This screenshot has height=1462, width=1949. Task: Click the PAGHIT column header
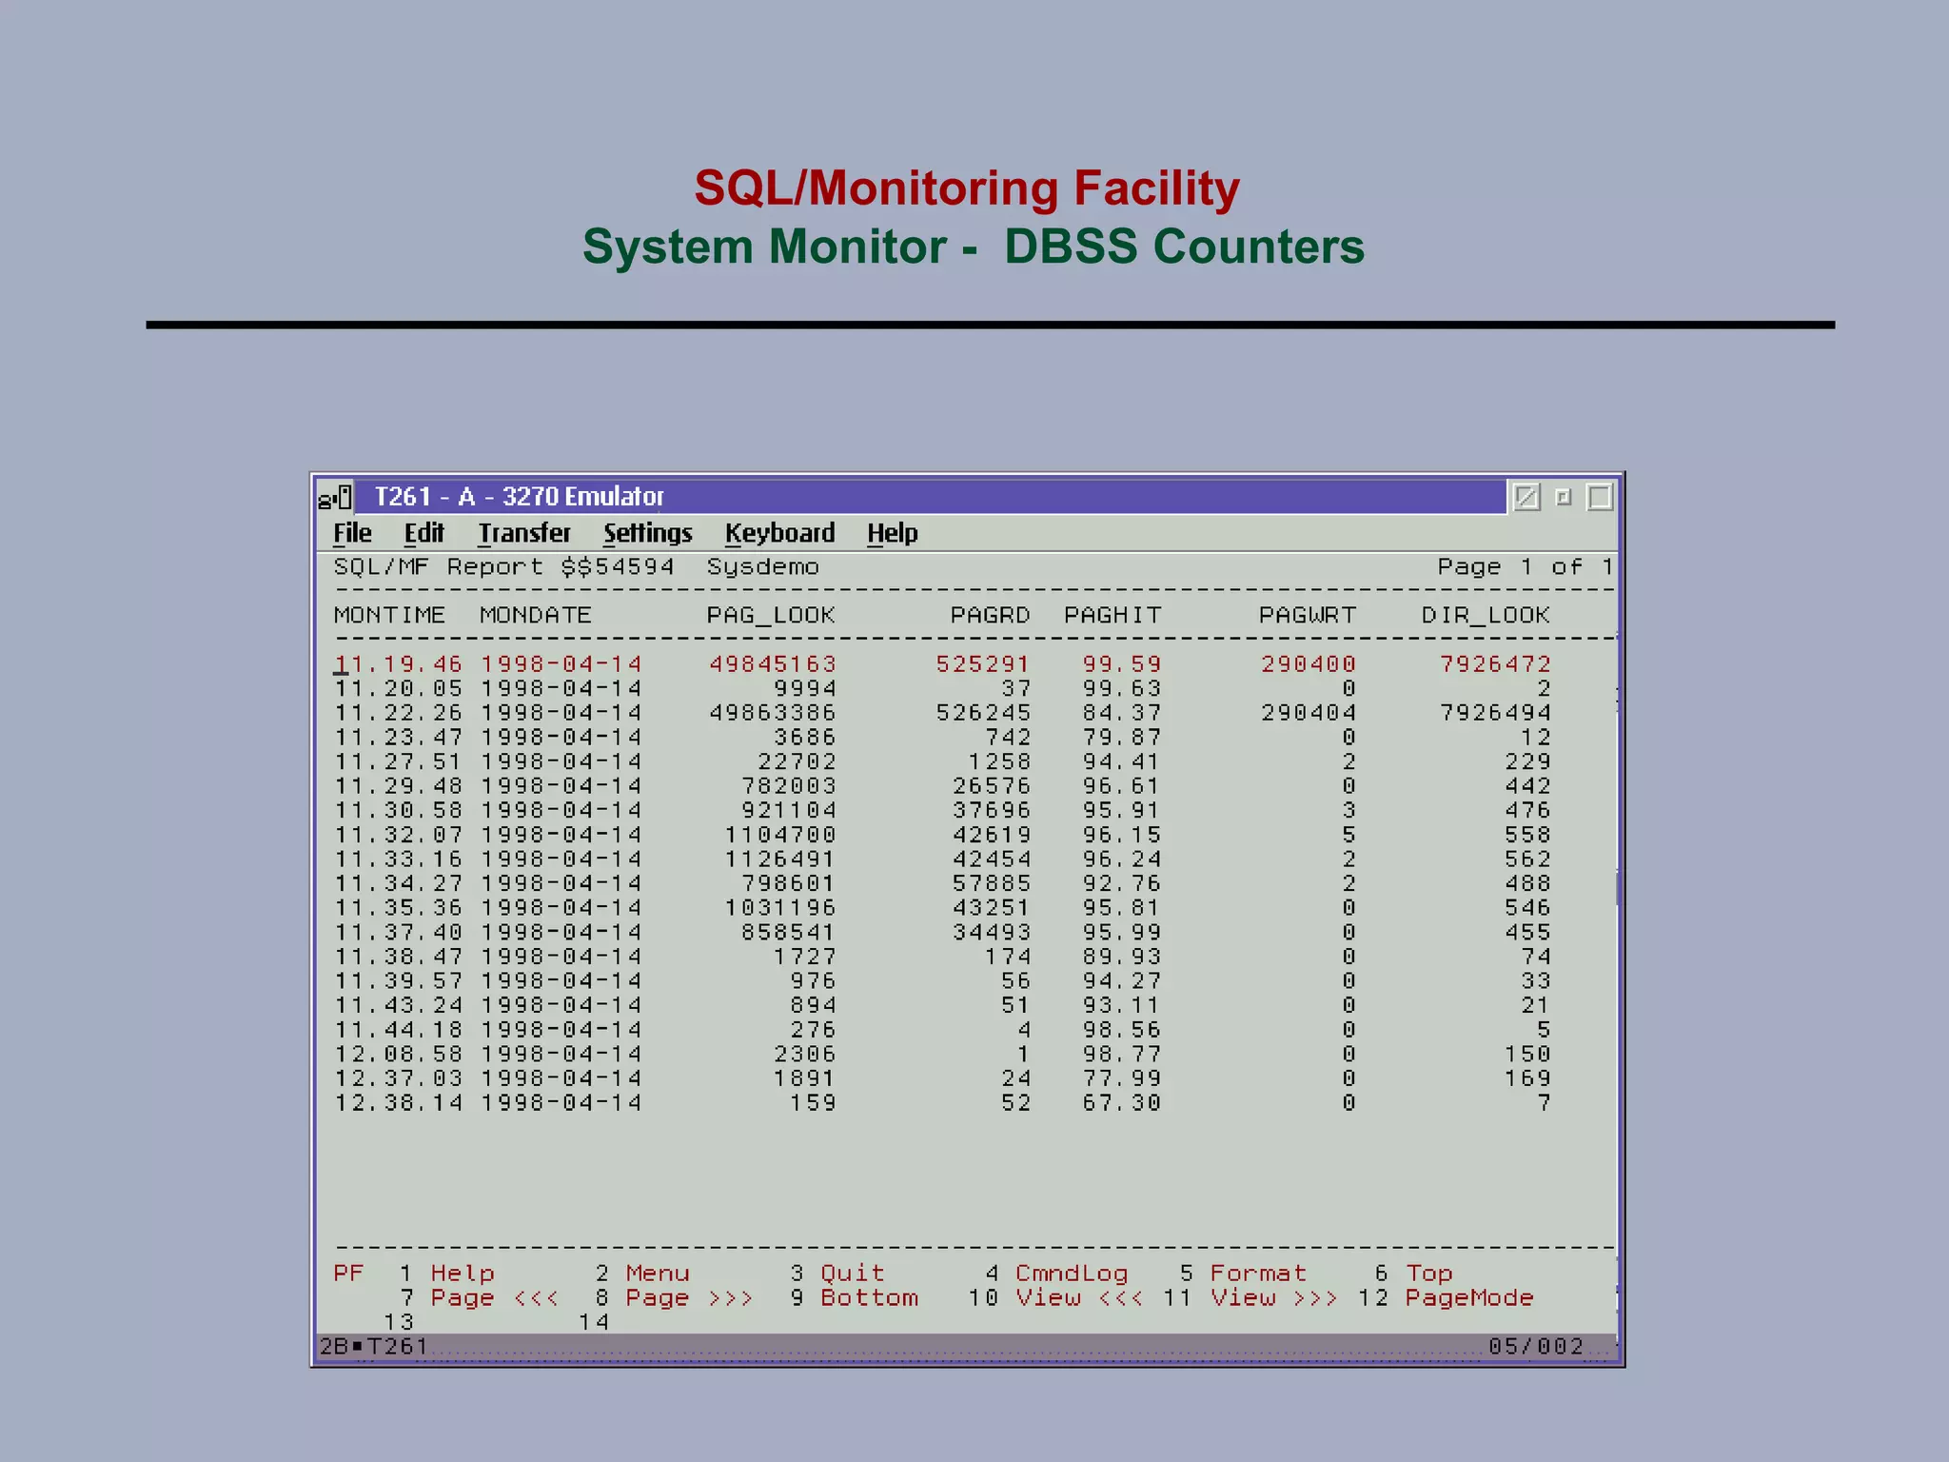[1112, 616]
